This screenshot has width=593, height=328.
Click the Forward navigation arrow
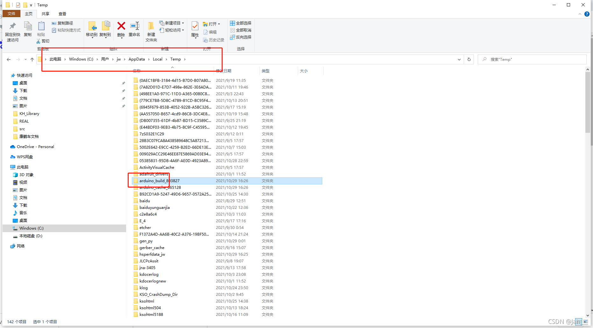(18, 60)
